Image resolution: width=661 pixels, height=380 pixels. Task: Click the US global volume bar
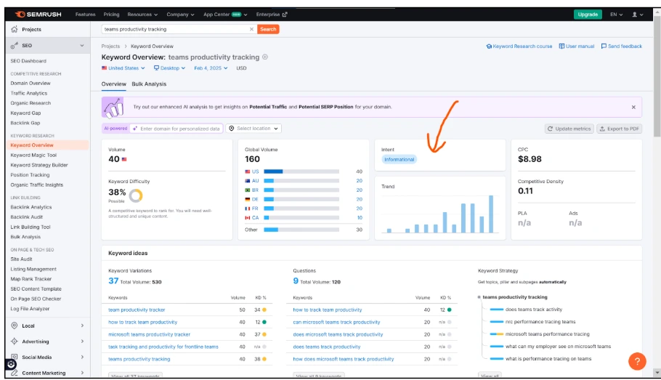point(301,171)
